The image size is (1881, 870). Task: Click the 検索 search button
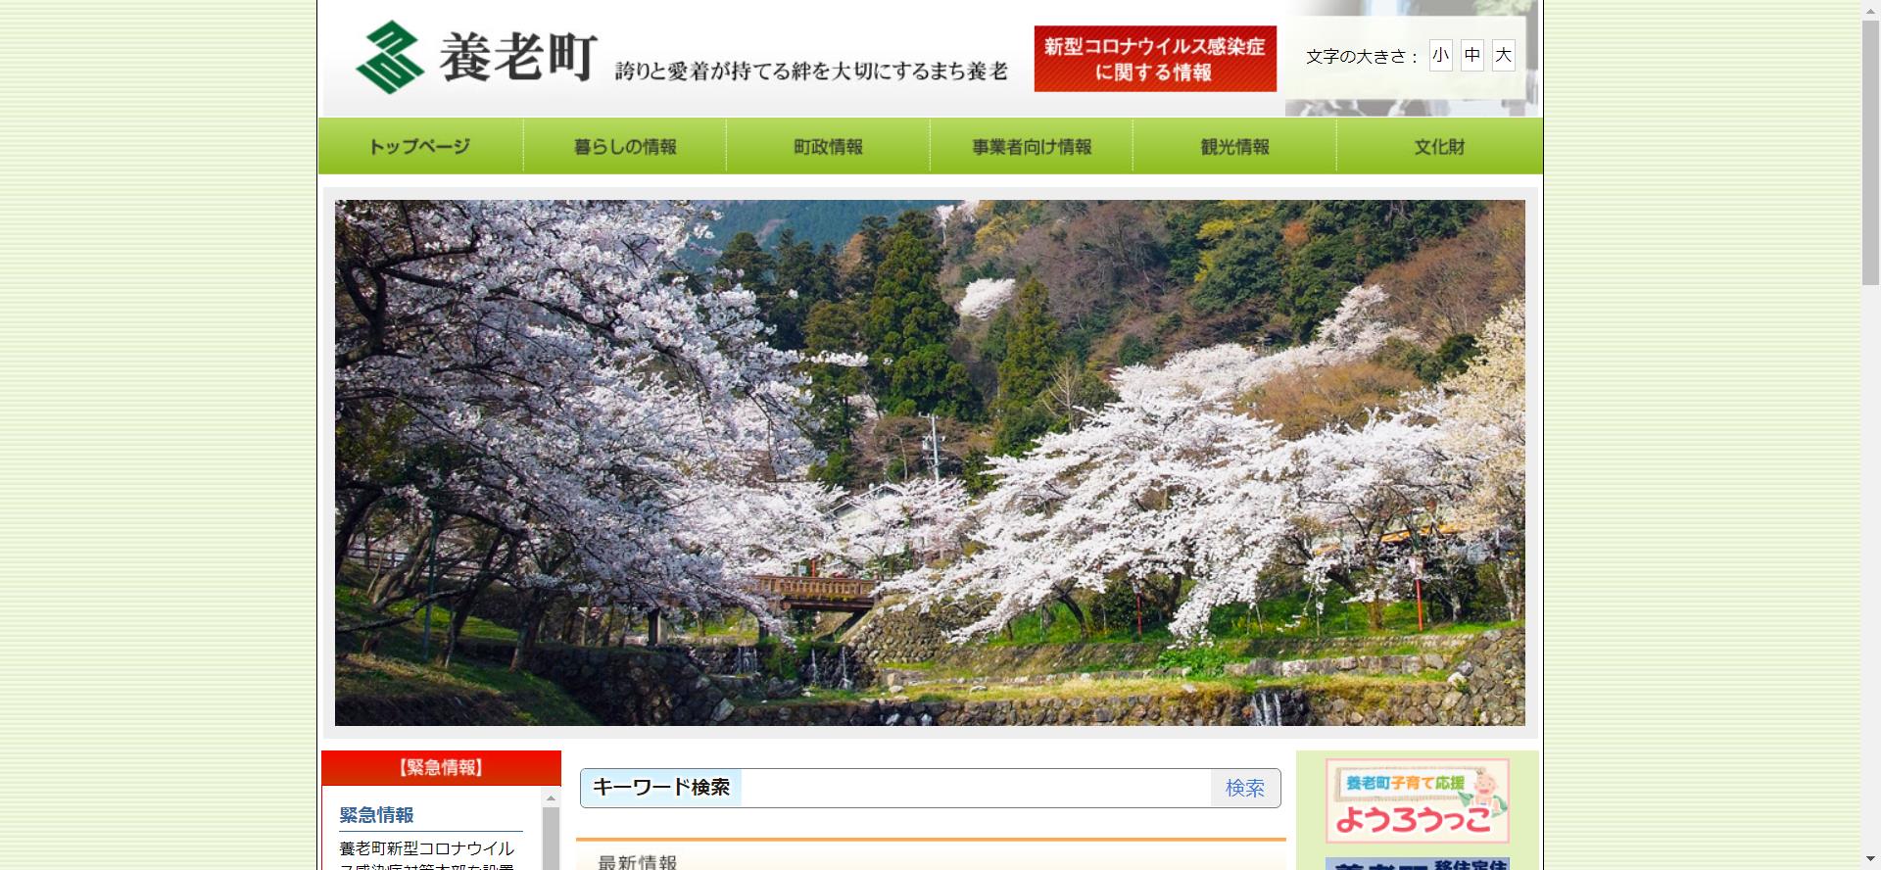click(1245, 788)
